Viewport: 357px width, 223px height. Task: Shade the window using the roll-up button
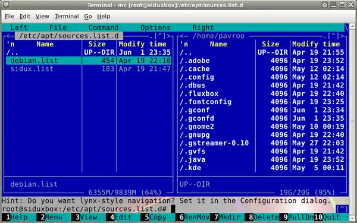(x=325, y=5)
